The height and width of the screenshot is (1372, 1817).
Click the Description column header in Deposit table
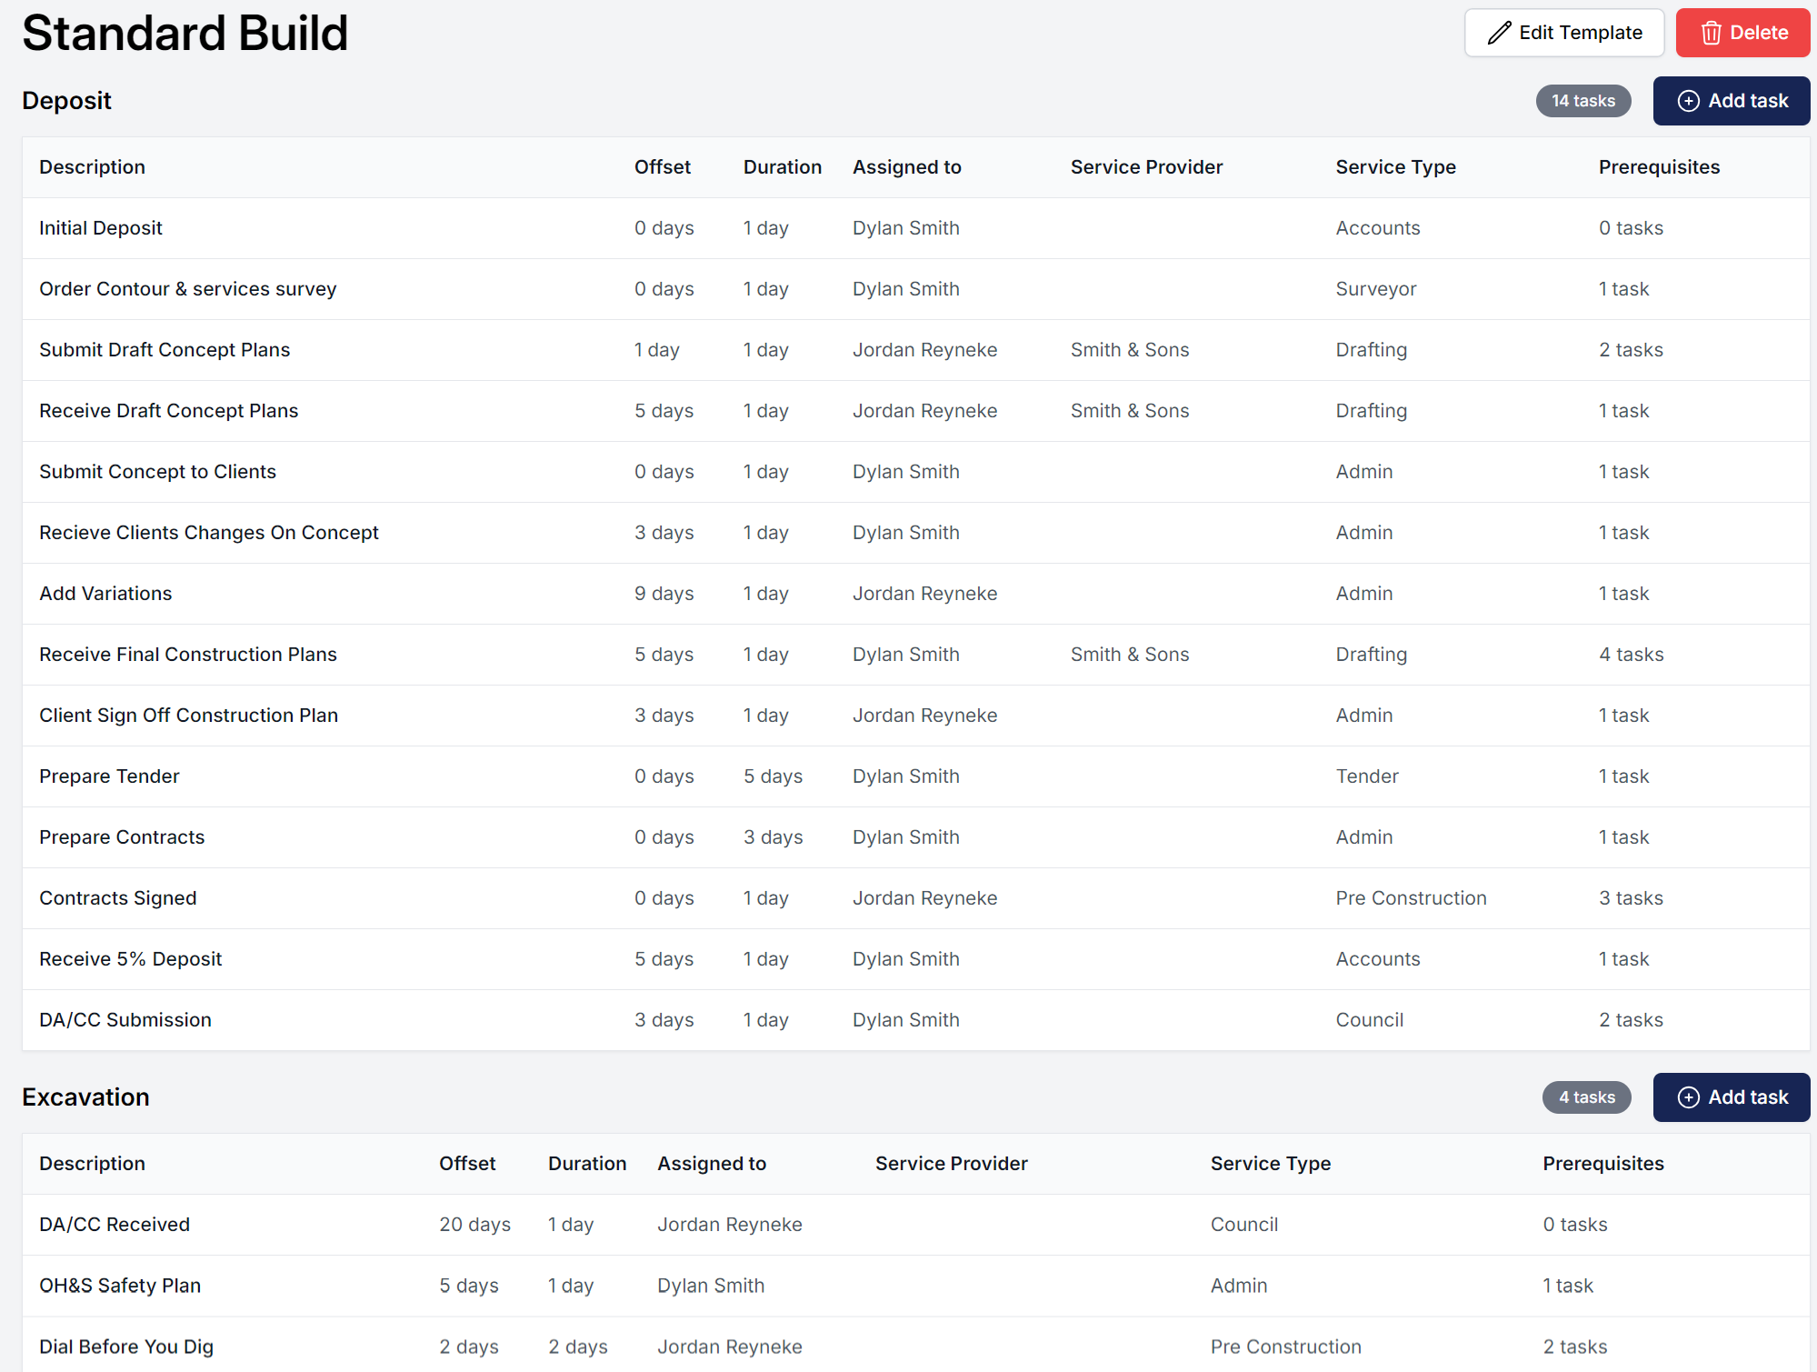click(x=92, y=167)
